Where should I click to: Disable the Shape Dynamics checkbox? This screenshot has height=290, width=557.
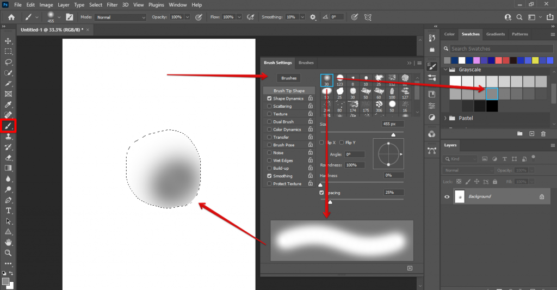(x=269, y=98)
